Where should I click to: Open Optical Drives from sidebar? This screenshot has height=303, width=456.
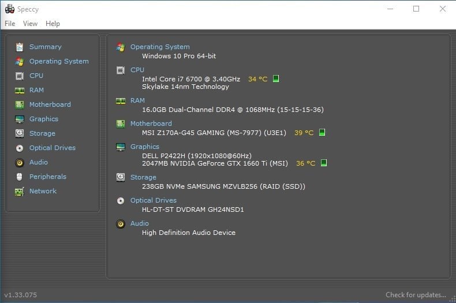click(53, 148)
